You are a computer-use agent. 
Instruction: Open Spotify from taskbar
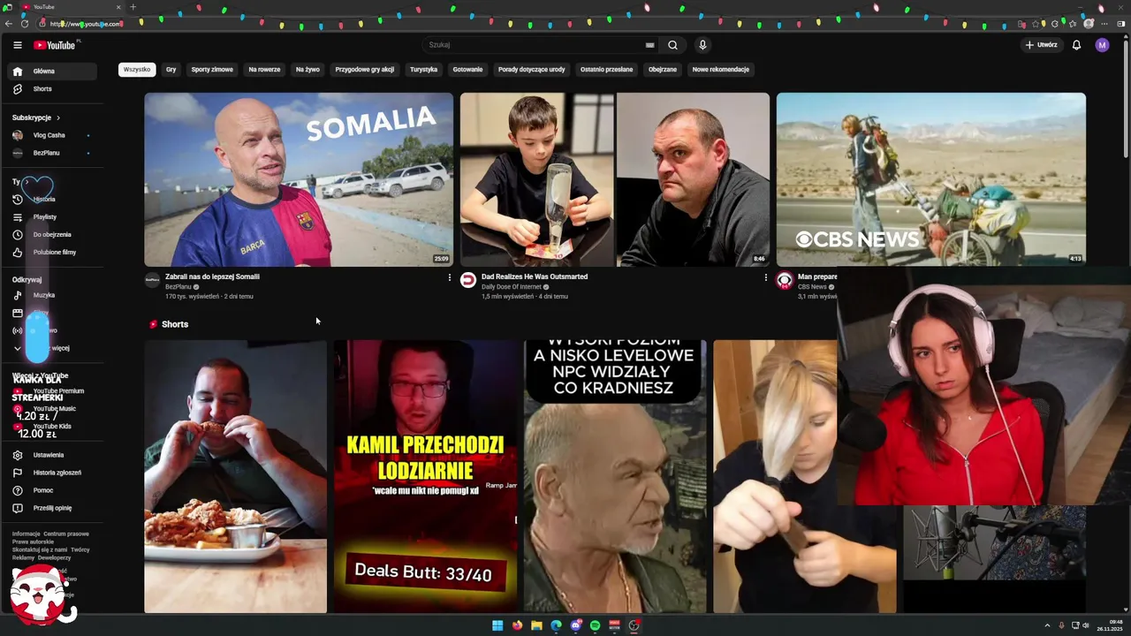595,625
